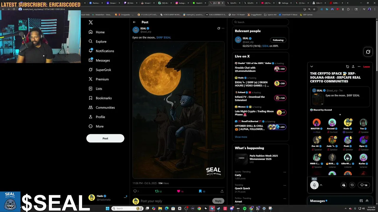Click the browser address bar URL

coord(44,9)
